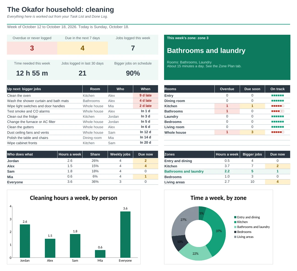This screenshot has width=297, height=271.
Task: Select the 'When' column header
Action: coord(145,89)
